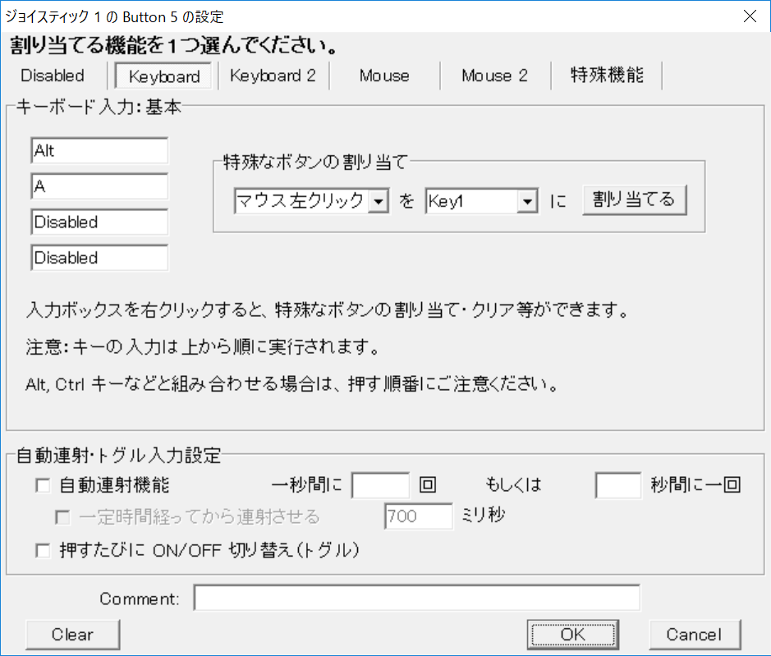Select the 700 milliseconds input field

coord(417,516)
